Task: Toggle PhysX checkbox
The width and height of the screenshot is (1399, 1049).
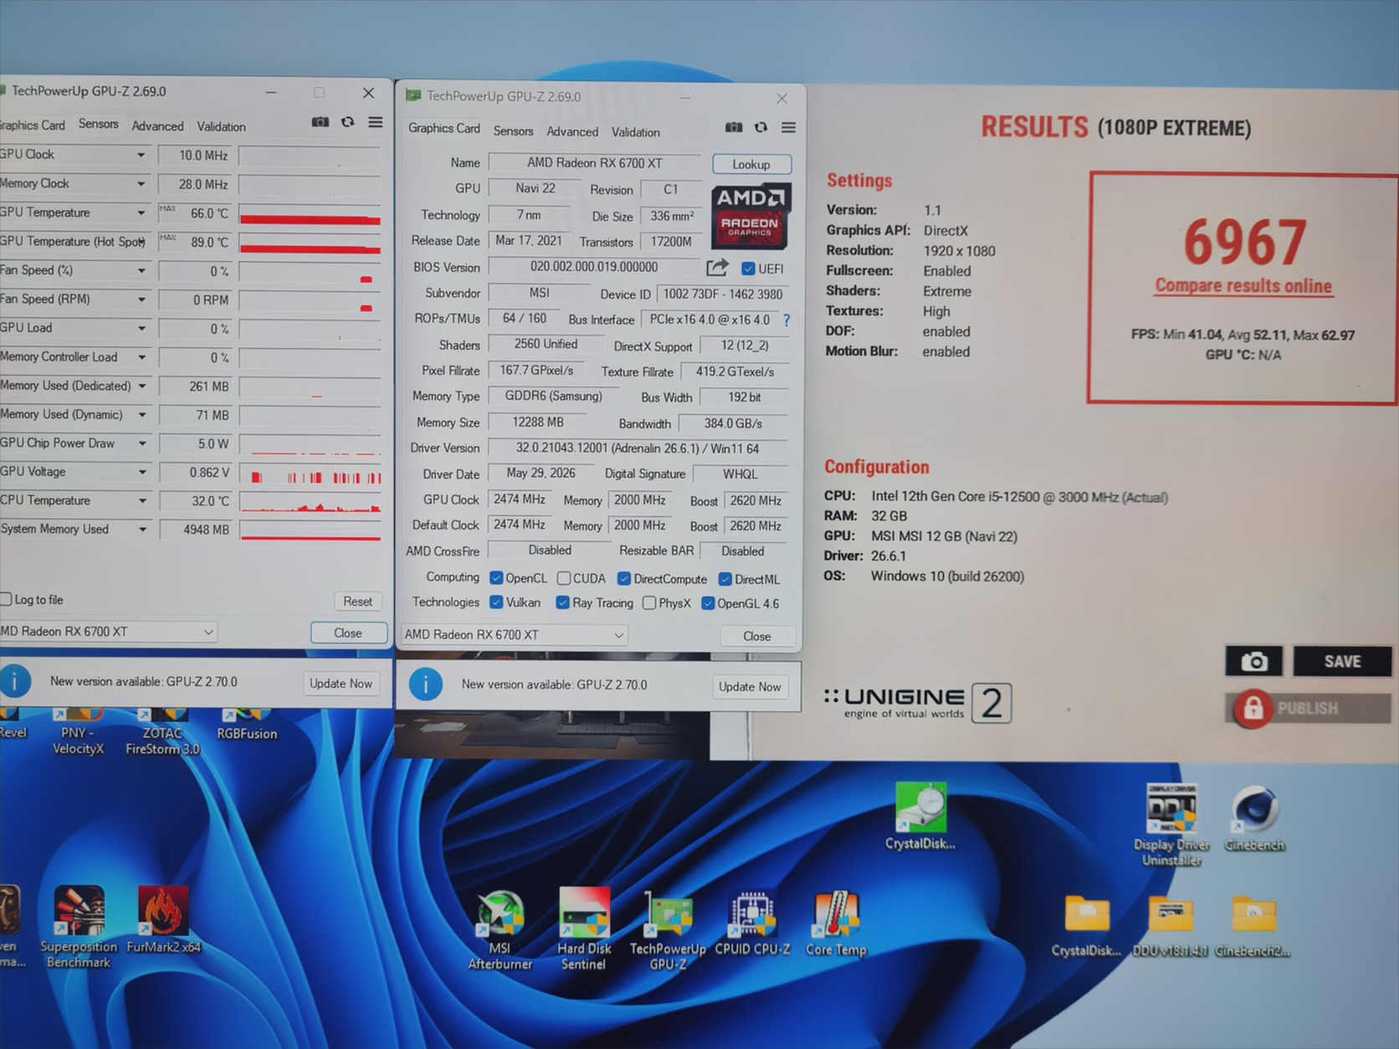Action: click(x=649, y=603)
